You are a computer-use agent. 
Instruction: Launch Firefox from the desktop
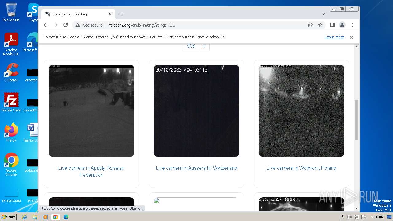pos(11,133)
